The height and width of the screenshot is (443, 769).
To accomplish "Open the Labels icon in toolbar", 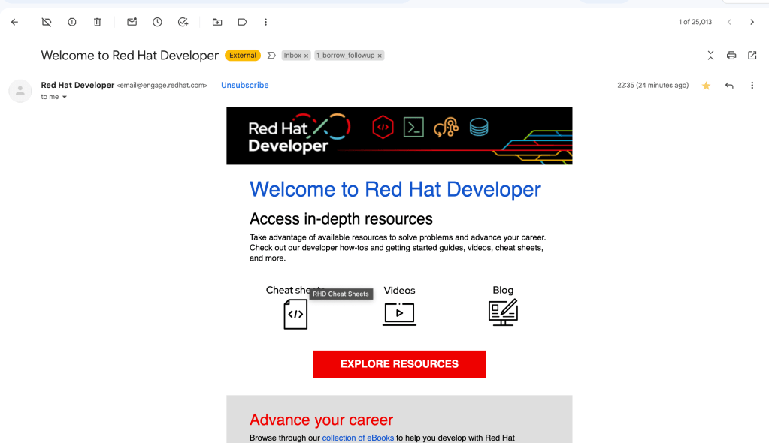I will pos(242,22).
